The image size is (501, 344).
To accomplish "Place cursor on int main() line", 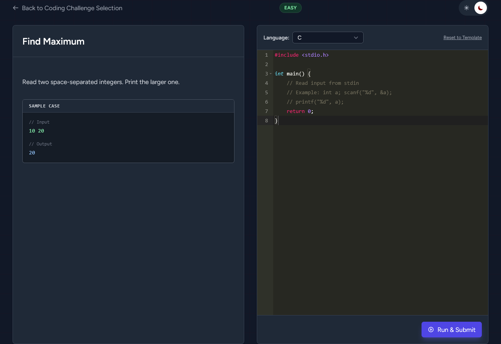I will point(292,74).
